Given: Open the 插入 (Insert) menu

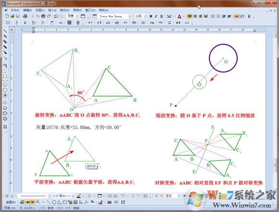Looking at the screenshot, I should pyautogui.click(x=52, y=10).
